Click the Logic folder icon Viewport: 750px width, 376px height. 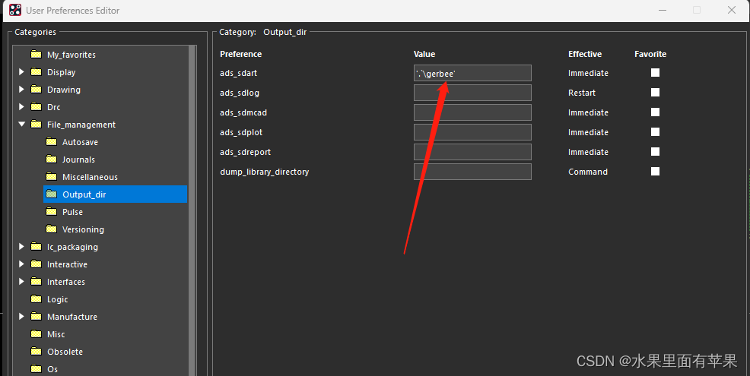36,299
